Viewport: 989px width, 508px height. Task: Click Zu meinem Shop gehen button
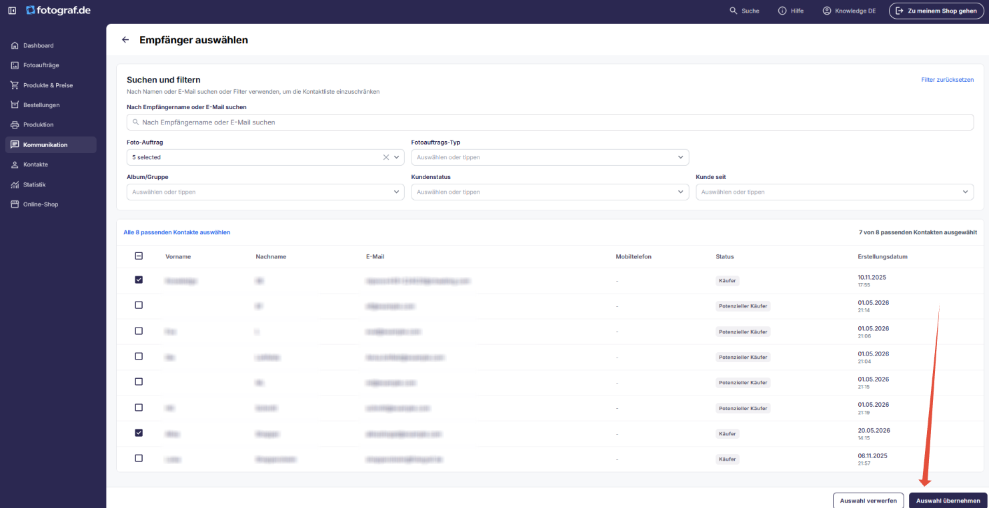click(x=936, y=11)
